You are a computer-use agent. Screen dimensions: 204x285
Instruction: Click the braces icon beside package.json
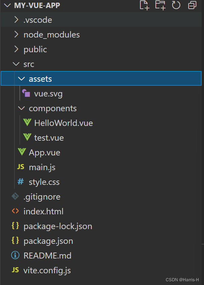15,241
